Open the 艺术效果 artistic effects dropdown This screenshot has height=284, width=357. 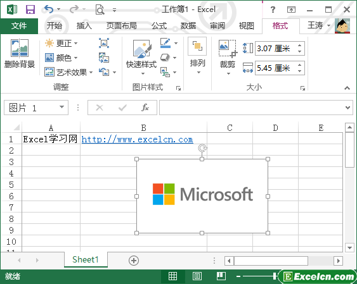[x=68, y=72]
